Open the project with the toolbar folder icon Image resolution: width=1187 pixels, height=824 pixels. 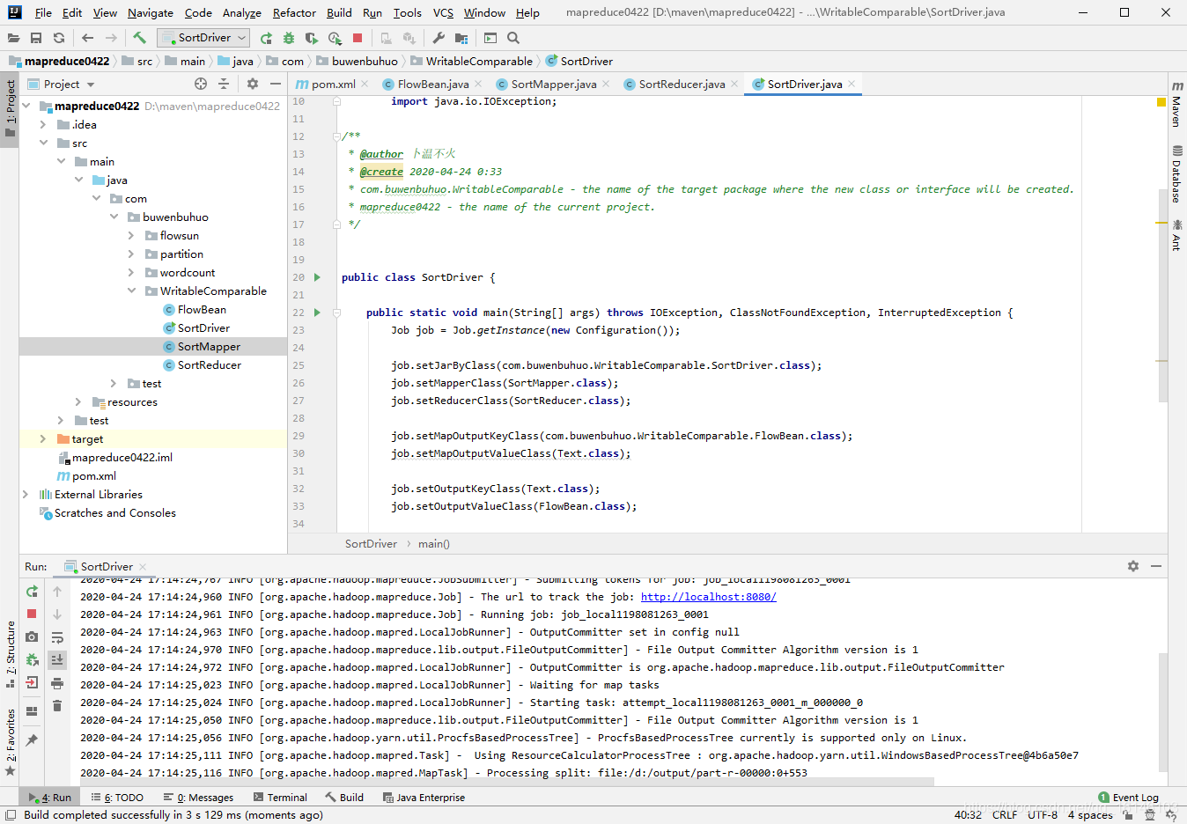coord(13,38)
